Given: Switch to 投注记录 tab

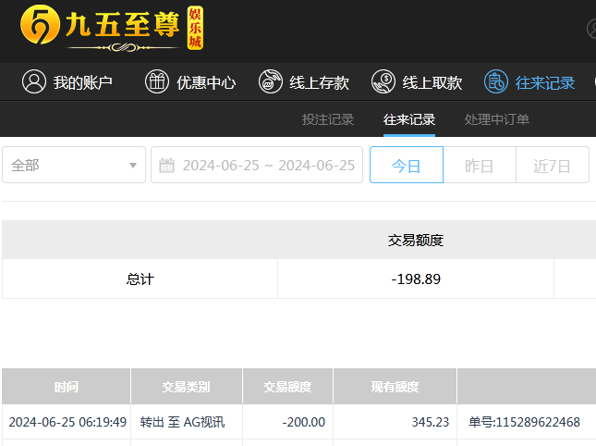Looking at the screenshot, I should pos(328,119).
